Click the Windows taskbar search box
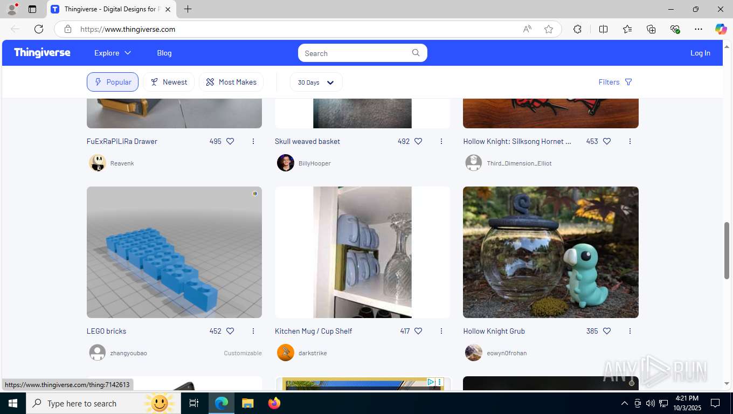The image size is (733, 414). click(x=102, y=403)
